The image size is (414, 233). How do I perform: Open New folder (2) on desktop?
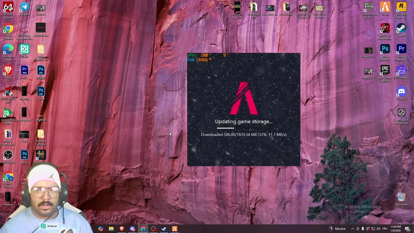[x=254, y=10]
